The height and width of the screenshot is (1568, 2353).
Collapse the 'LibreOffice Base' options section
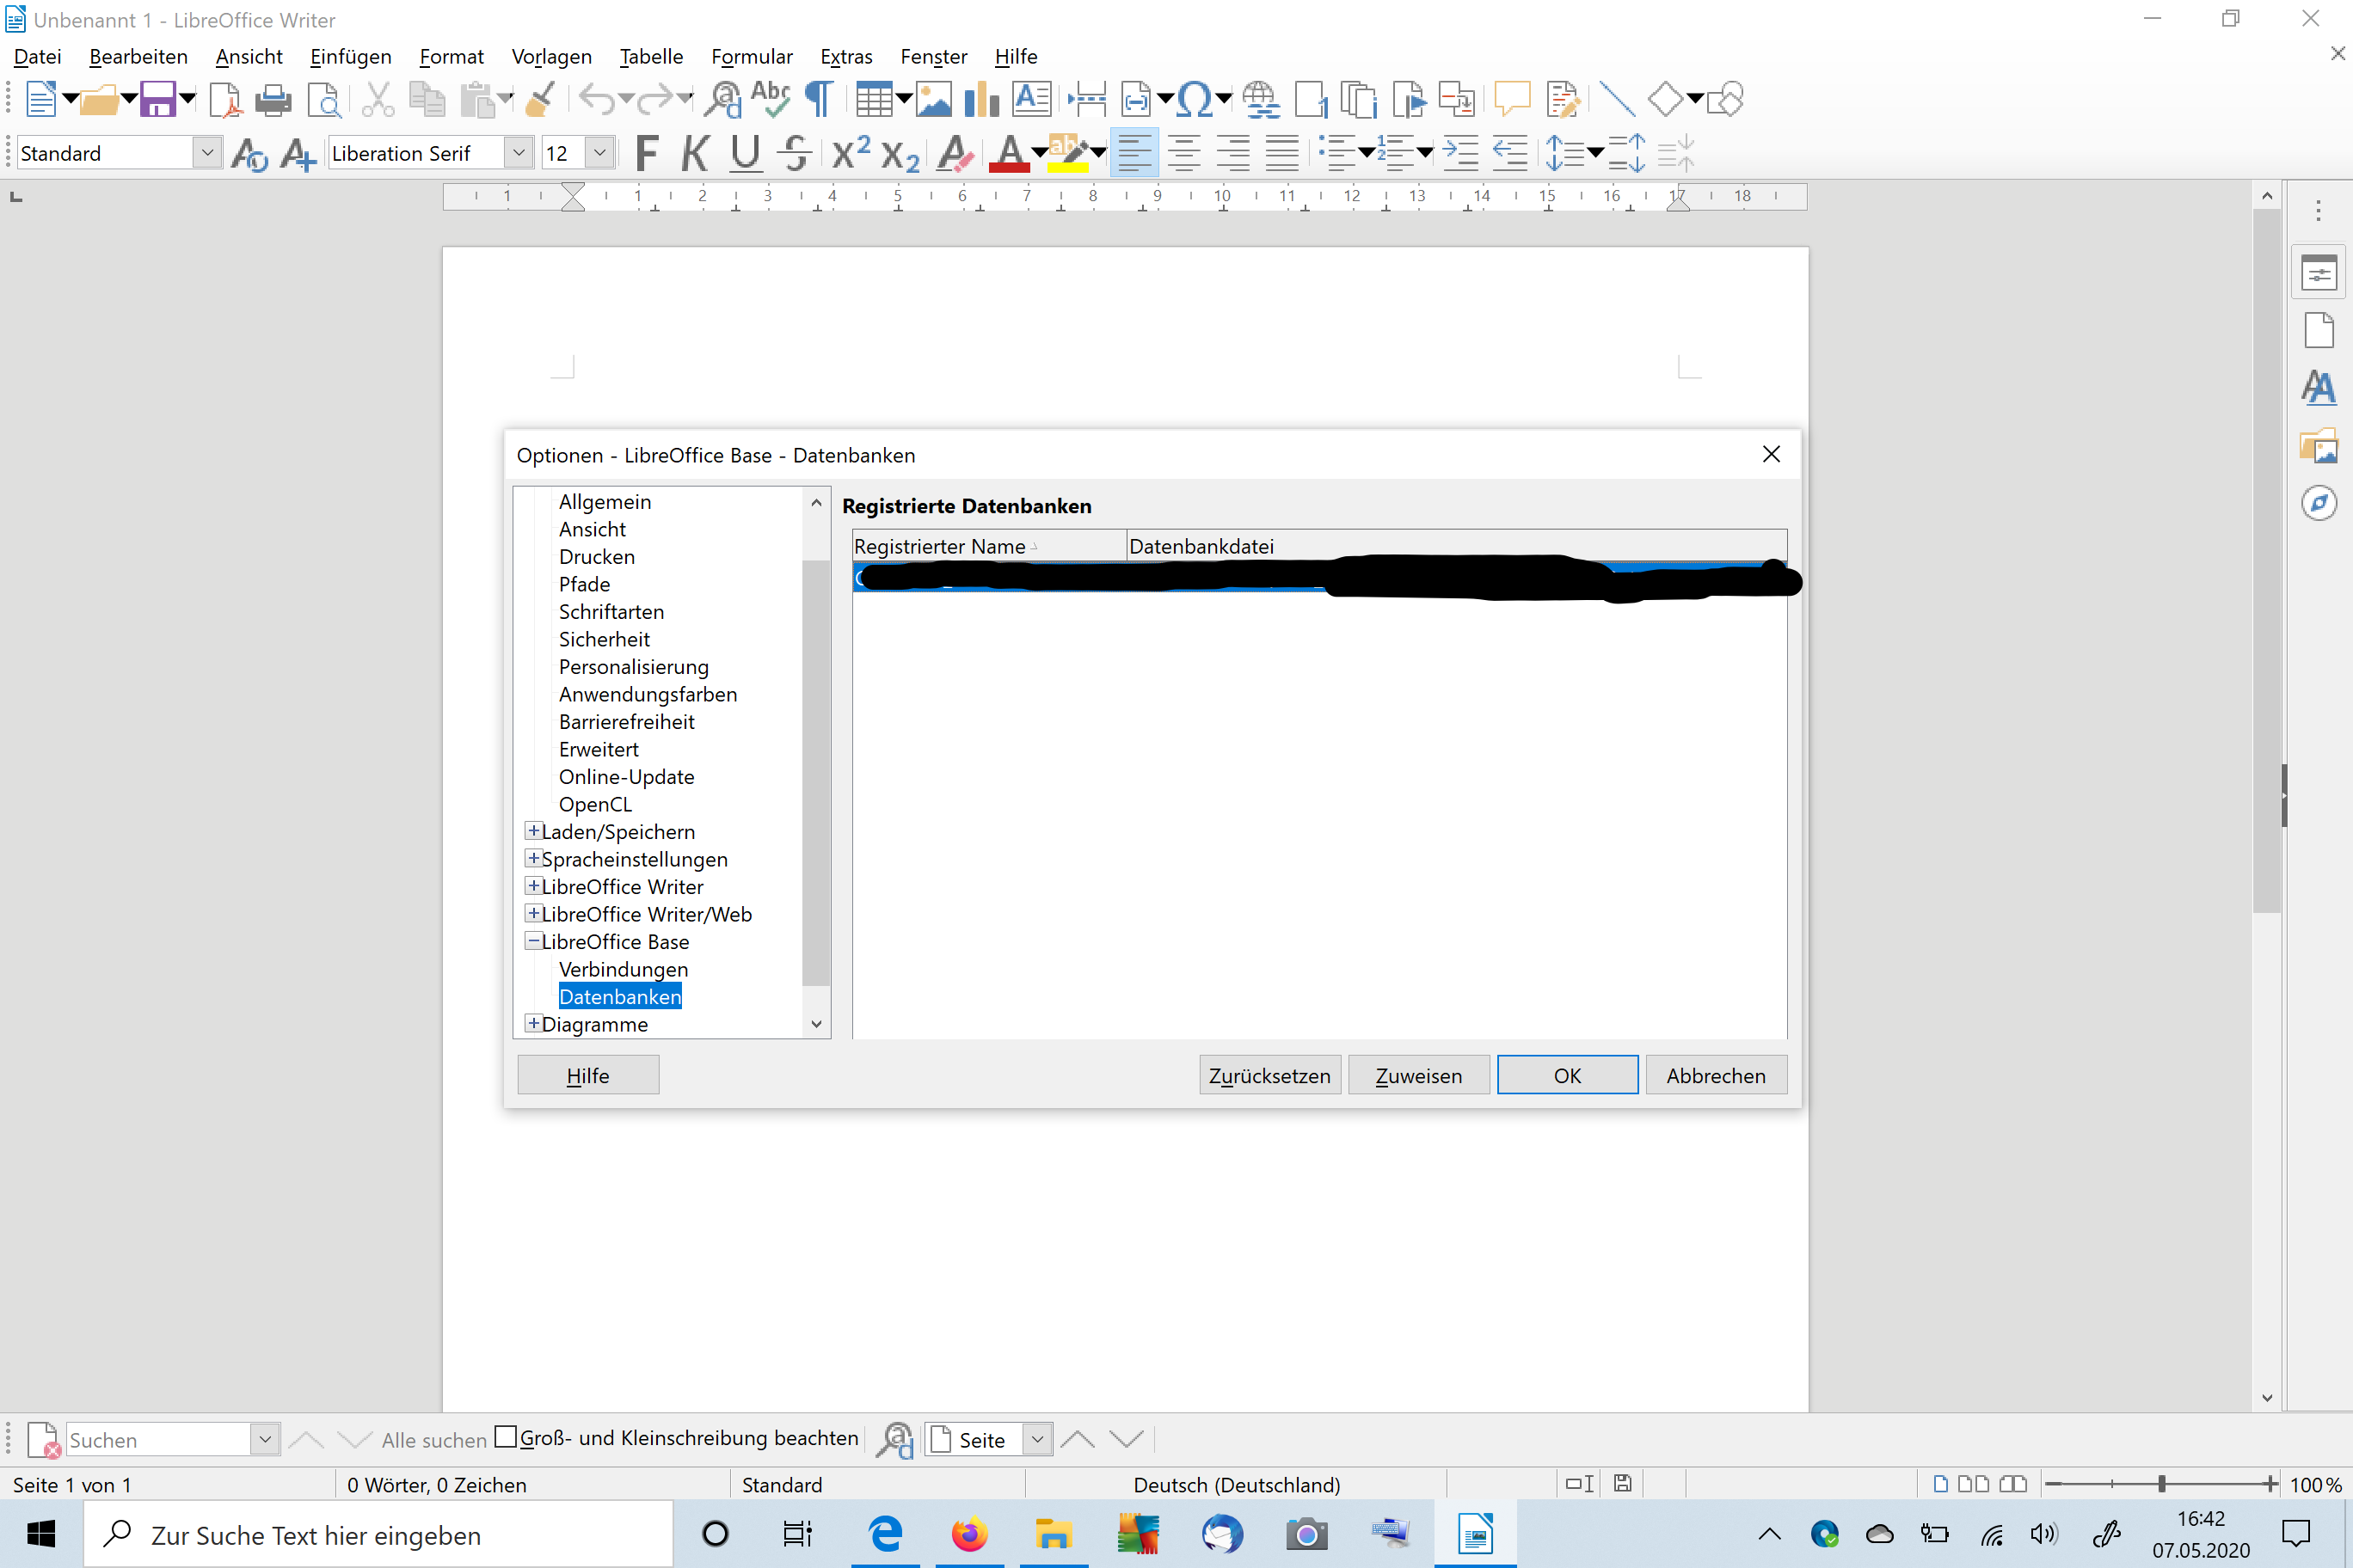534,940
